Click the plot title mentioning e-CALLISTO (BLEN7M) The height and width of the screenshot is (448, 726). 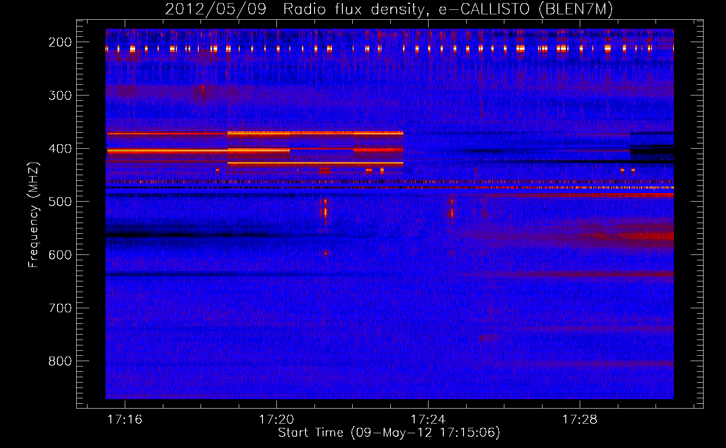click(389, 9)
